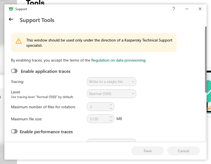Screen dimensions: 211x164
Task: Click the vertical scrollbar thumb
Action: pos(206,59)
